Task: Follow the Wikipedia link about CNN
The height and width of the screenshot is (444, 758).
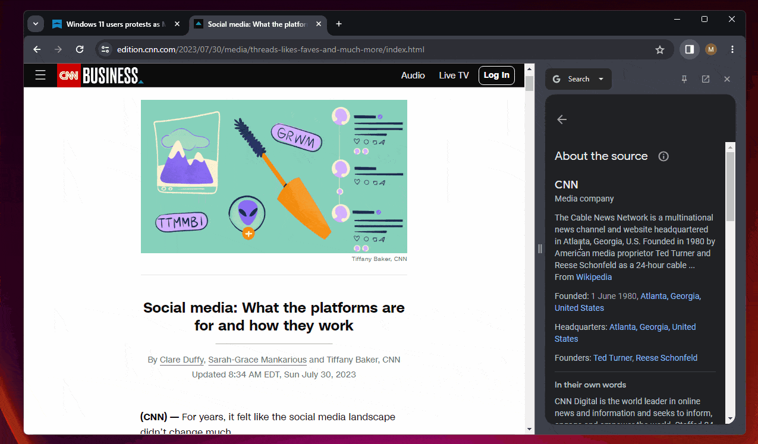Action: pyautogui.click(x=593, y=276)
